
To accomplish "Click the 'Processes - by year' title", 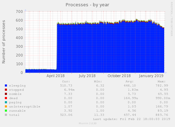I will click(87, 5).
